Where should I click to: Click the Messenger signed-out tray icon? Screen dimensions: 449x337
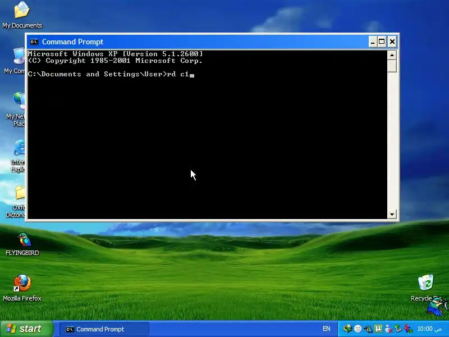point(388,329)
